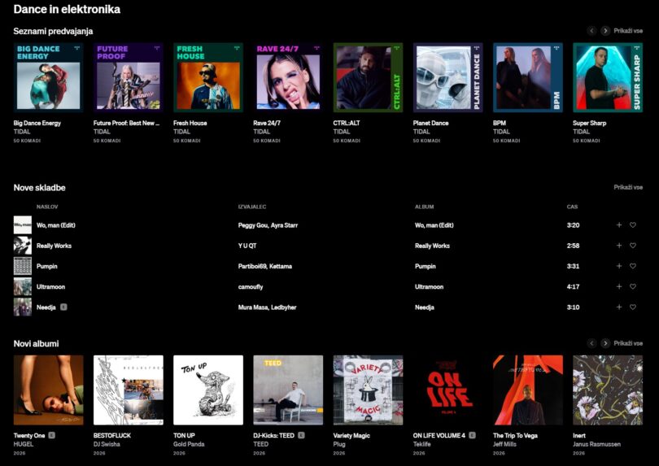
Task: Open artist Y U QT
Action: click(247, 246)
